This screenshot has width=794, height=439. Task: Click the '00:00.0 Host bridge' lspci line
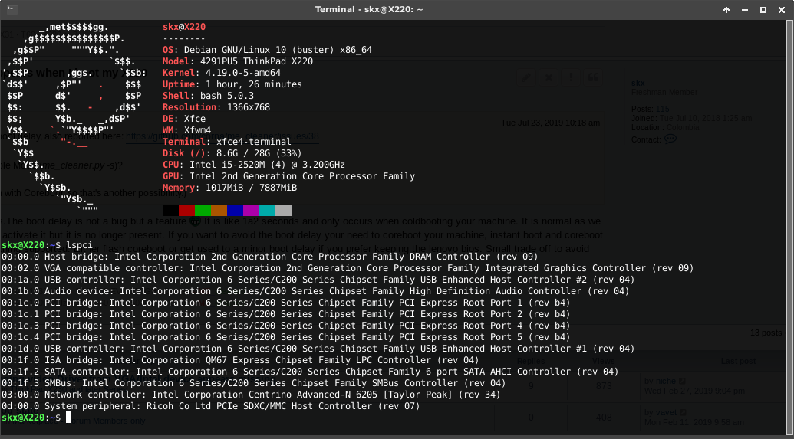pos(269,257)
